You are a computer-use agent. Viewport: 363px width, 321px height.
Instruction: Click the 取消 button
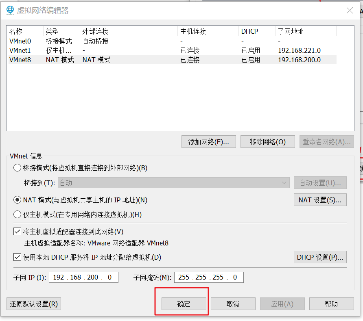(x=233, y=304)
